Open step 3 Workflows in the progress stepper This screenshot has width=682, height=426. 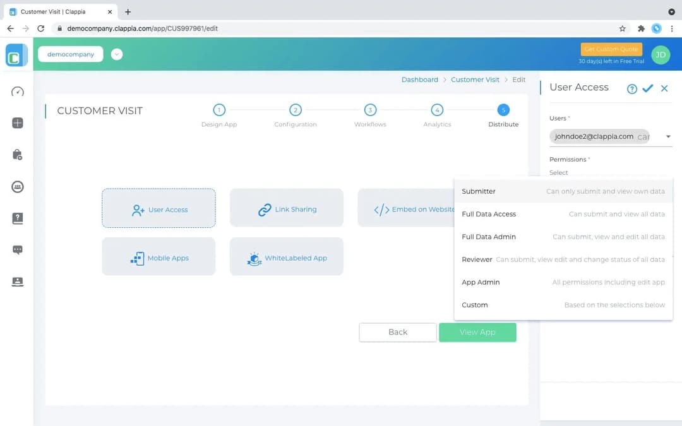point(369,109)
